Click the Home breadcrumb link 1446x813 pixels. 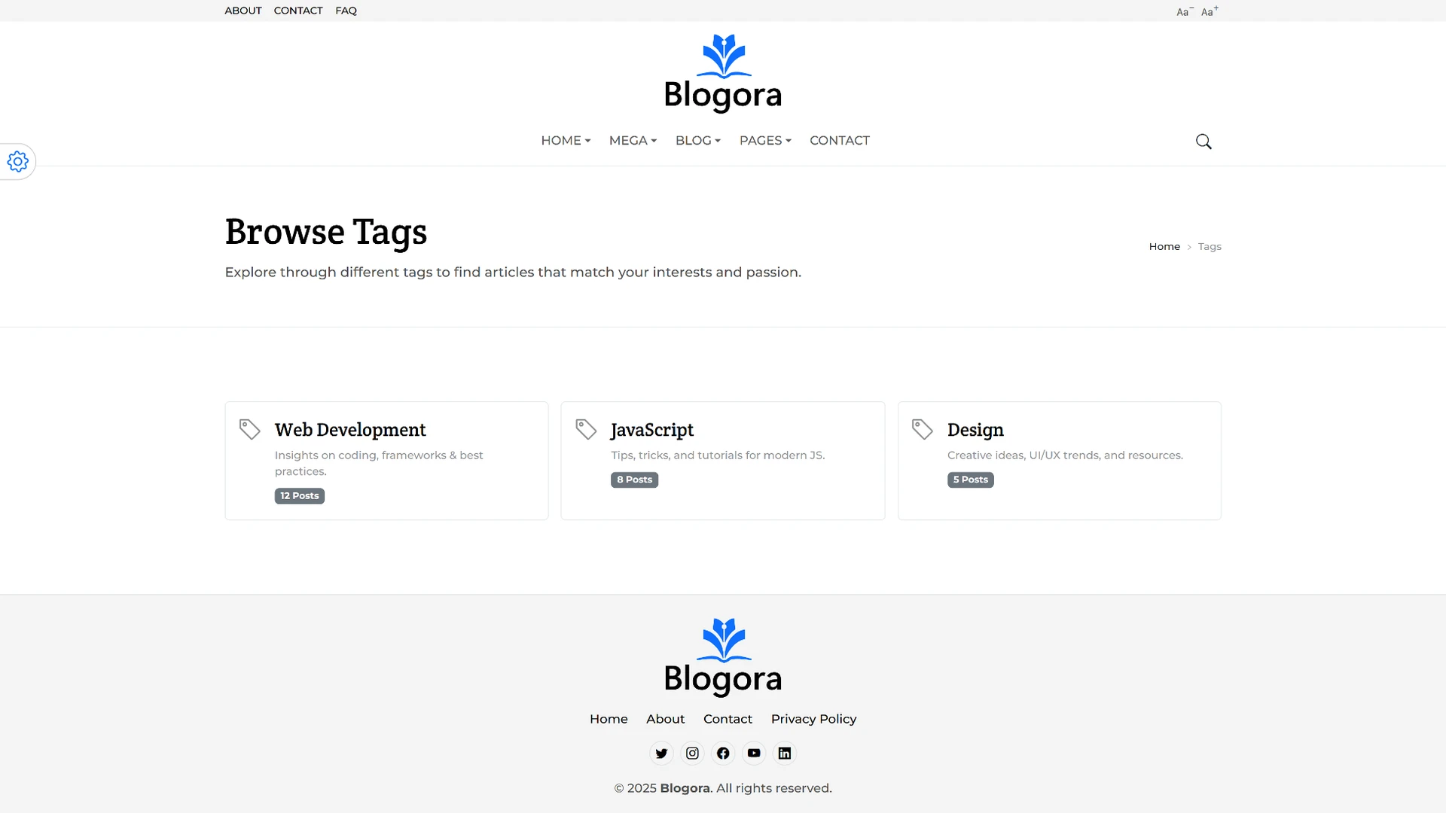1164,247
